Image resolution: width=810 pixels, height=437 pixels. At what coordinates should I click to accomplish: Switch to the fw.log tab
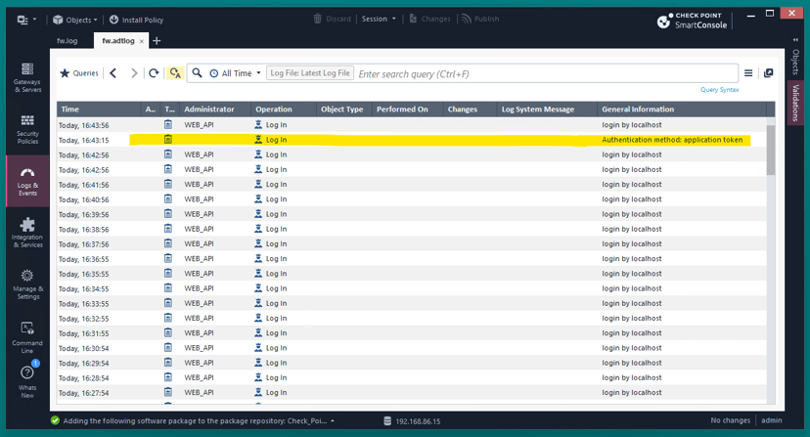click(67, 41)
